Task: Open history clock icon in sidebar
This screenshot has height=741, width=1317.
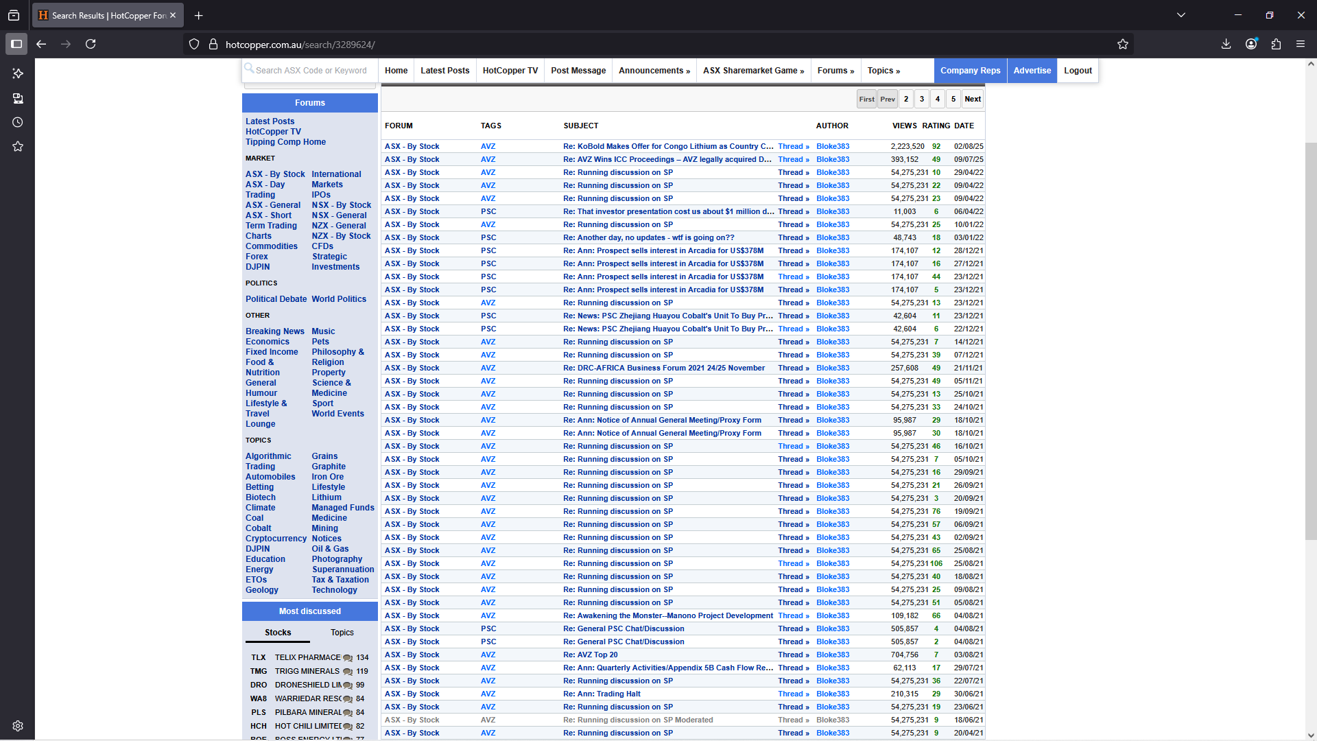Action: point(18,122)
